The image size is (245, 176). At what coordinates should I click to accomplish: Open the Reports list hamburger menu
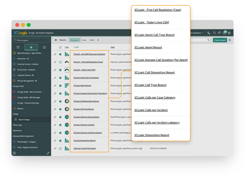(x=56, y=40)
